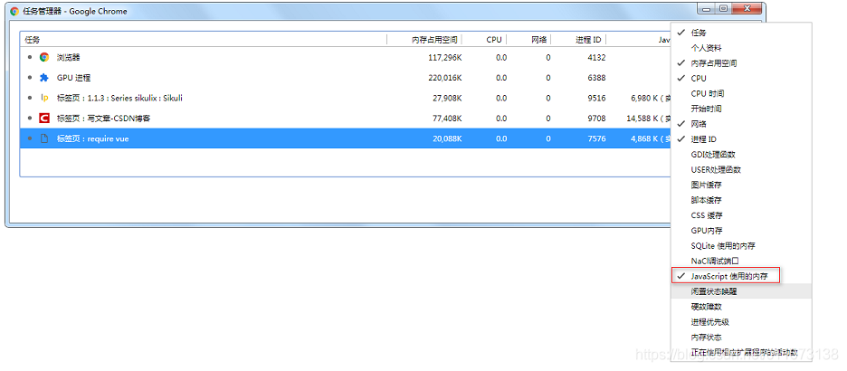The image size is (847, 371).
Task: Maximize the 任务管理器 window
Action: pos(723,9)
